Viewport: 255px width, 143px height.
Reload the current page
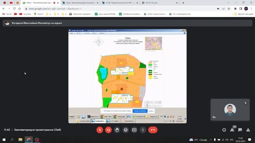(14, 9)
